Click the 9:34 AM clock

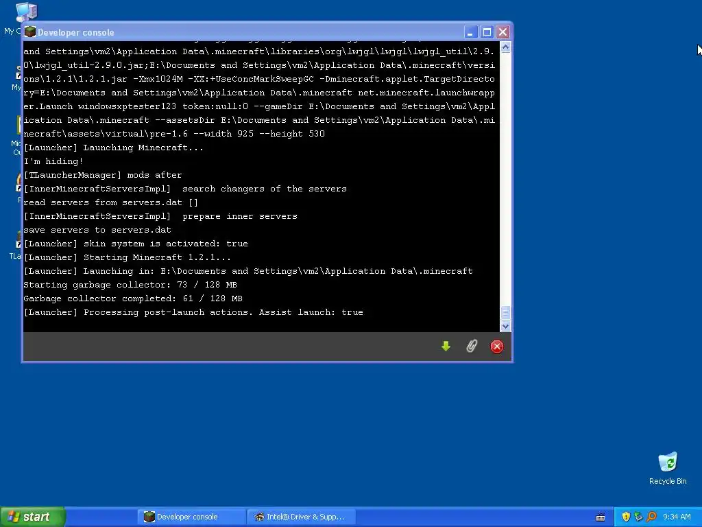point(677,517)
